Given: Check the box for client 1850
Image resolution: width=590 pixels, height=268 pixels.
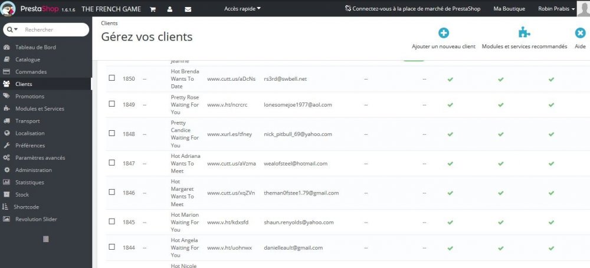Looking at the screenshot, I should [112, 78].
